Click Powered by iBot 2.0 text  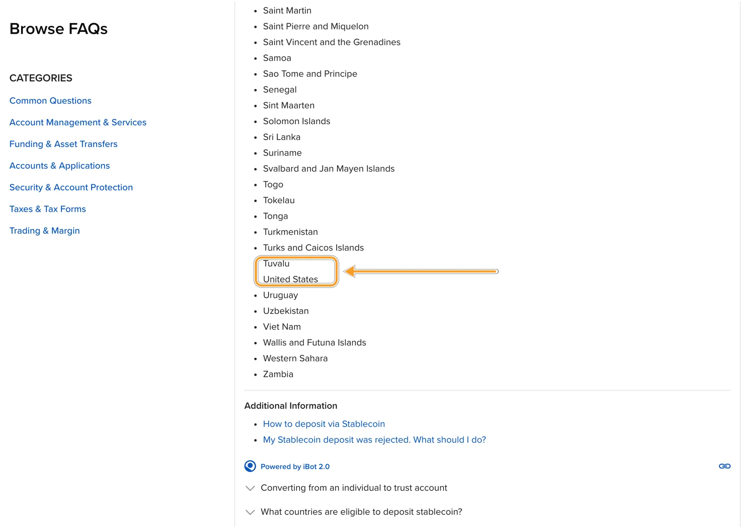pyautogui.click(x=295, y=467)
